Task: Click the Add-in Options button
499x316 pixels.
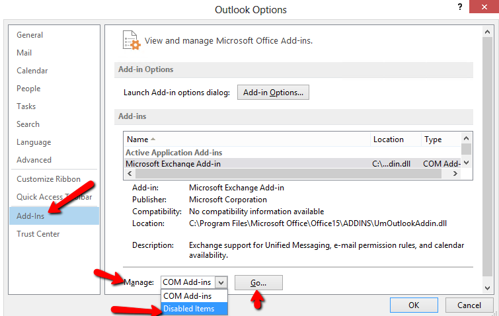Action: (x=273, y=93)
